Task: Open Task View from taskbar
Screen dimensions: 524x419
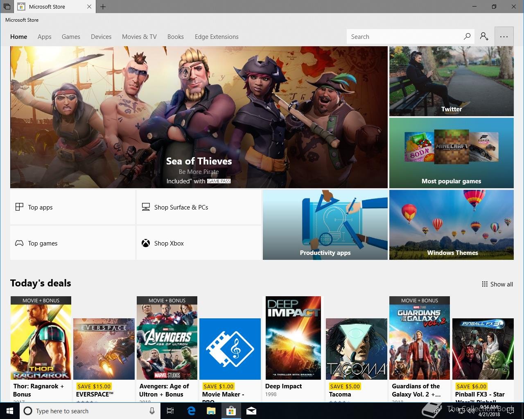Action: click(170, 411)
